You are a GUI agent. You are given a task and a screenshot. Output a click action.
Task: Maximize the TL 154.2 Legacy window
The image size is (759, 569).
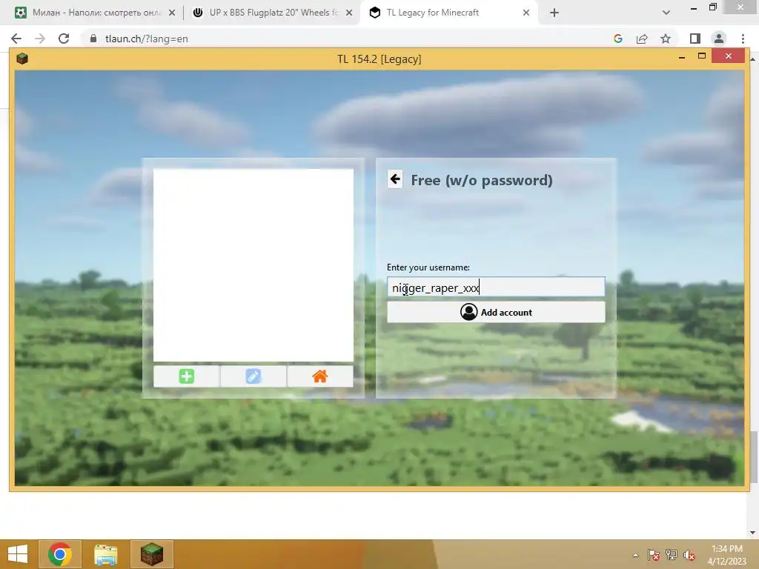(701, 56)
